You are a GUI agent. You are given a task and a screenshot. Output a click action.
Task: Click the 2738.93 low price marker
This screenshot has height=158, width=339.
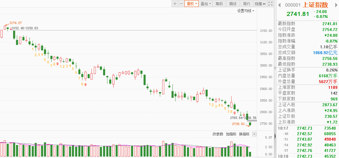[x=238, y=124]
